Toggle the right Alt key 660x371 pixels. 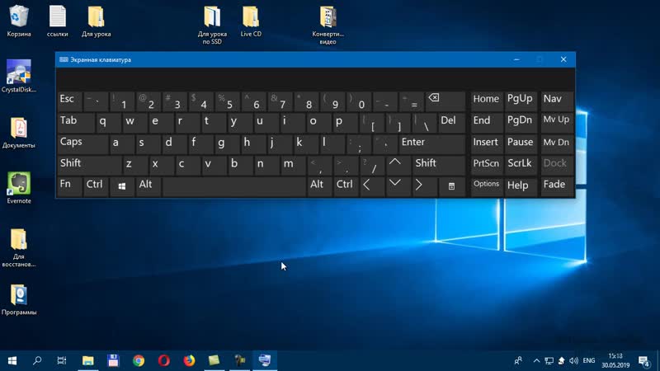[x=319, y=186]
